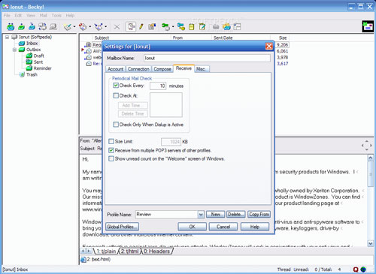
Task: Click the yellow notepad toolbar icon
Action: point(192,26)
